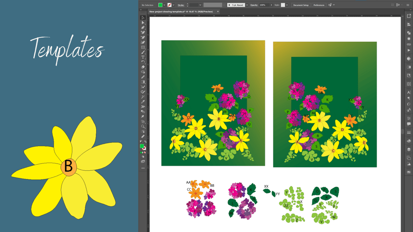The image size is (413, 232).
Task: Click green fill swatch in control bar
Action: (160, 5)
